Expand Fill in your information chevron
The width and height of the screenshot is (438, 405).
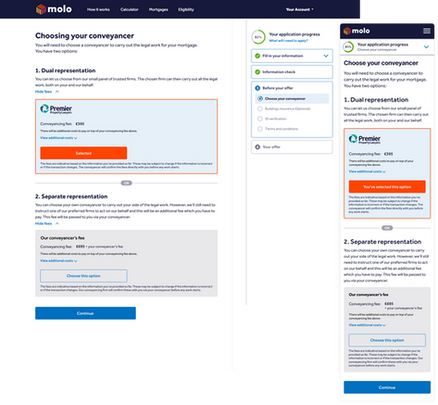[x=326, y=56]
